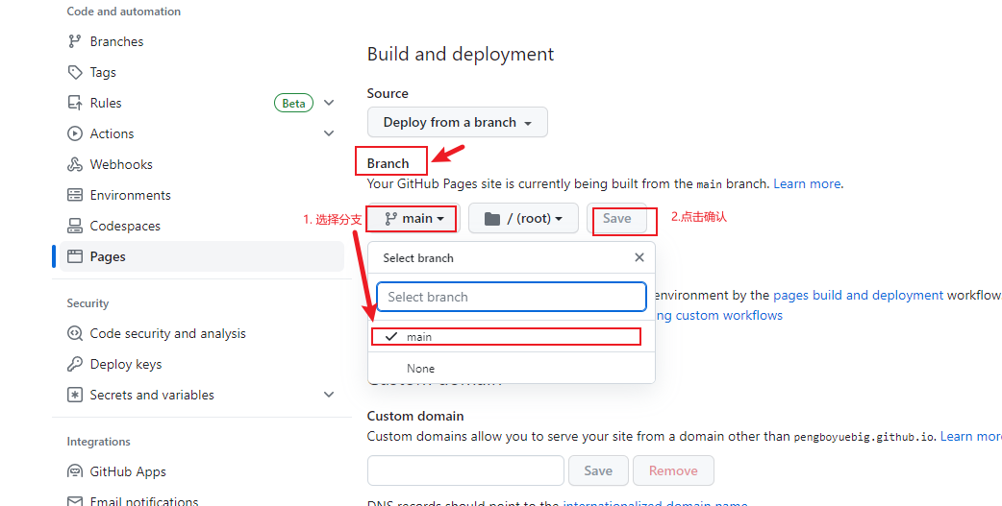Click the Environments server icon

click(x=75, y=195)
